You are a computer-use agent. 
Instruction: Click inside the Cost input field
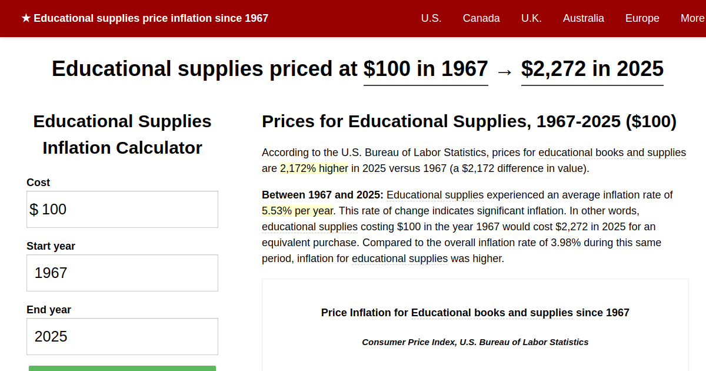pos(122,209)
